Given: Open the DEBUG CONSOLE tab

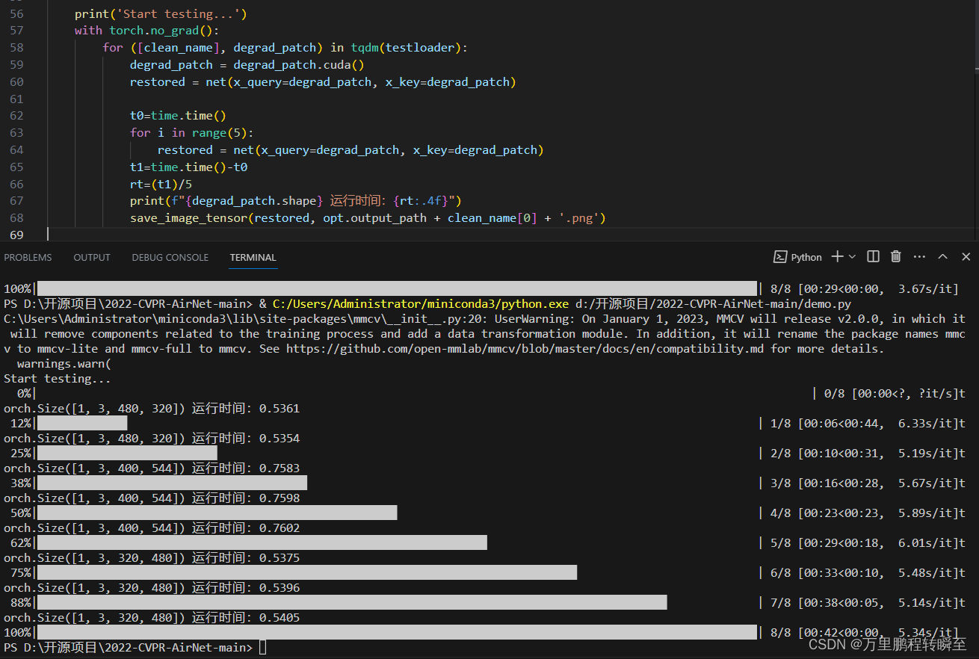Looking at the screenshot, I should pos(170,257).
